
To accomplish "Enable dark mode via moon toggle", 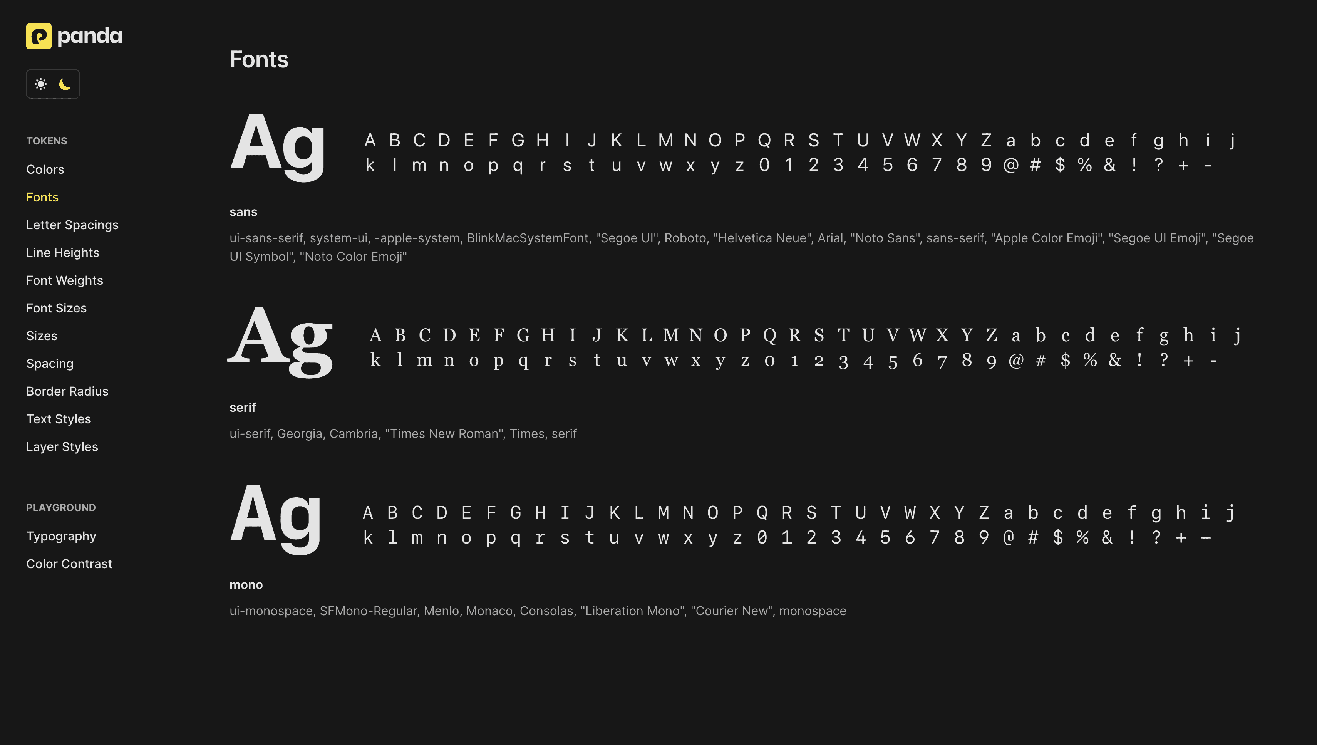I will [65, 83].
